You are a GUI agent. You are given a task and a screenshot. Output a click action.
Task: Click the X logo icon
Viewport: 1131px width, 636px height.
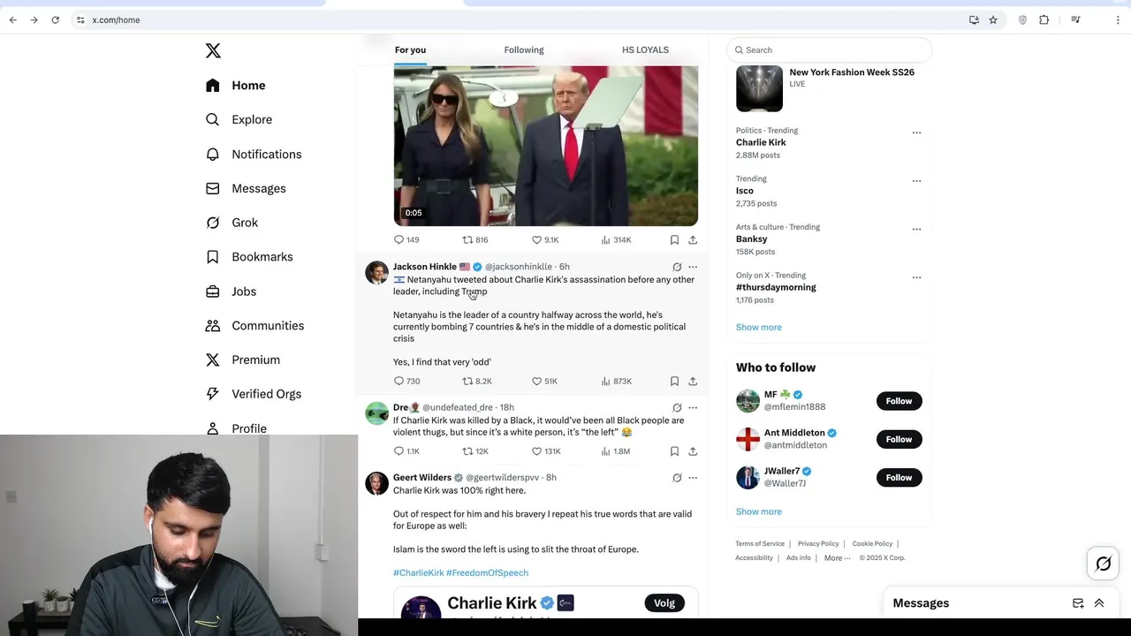213,50
